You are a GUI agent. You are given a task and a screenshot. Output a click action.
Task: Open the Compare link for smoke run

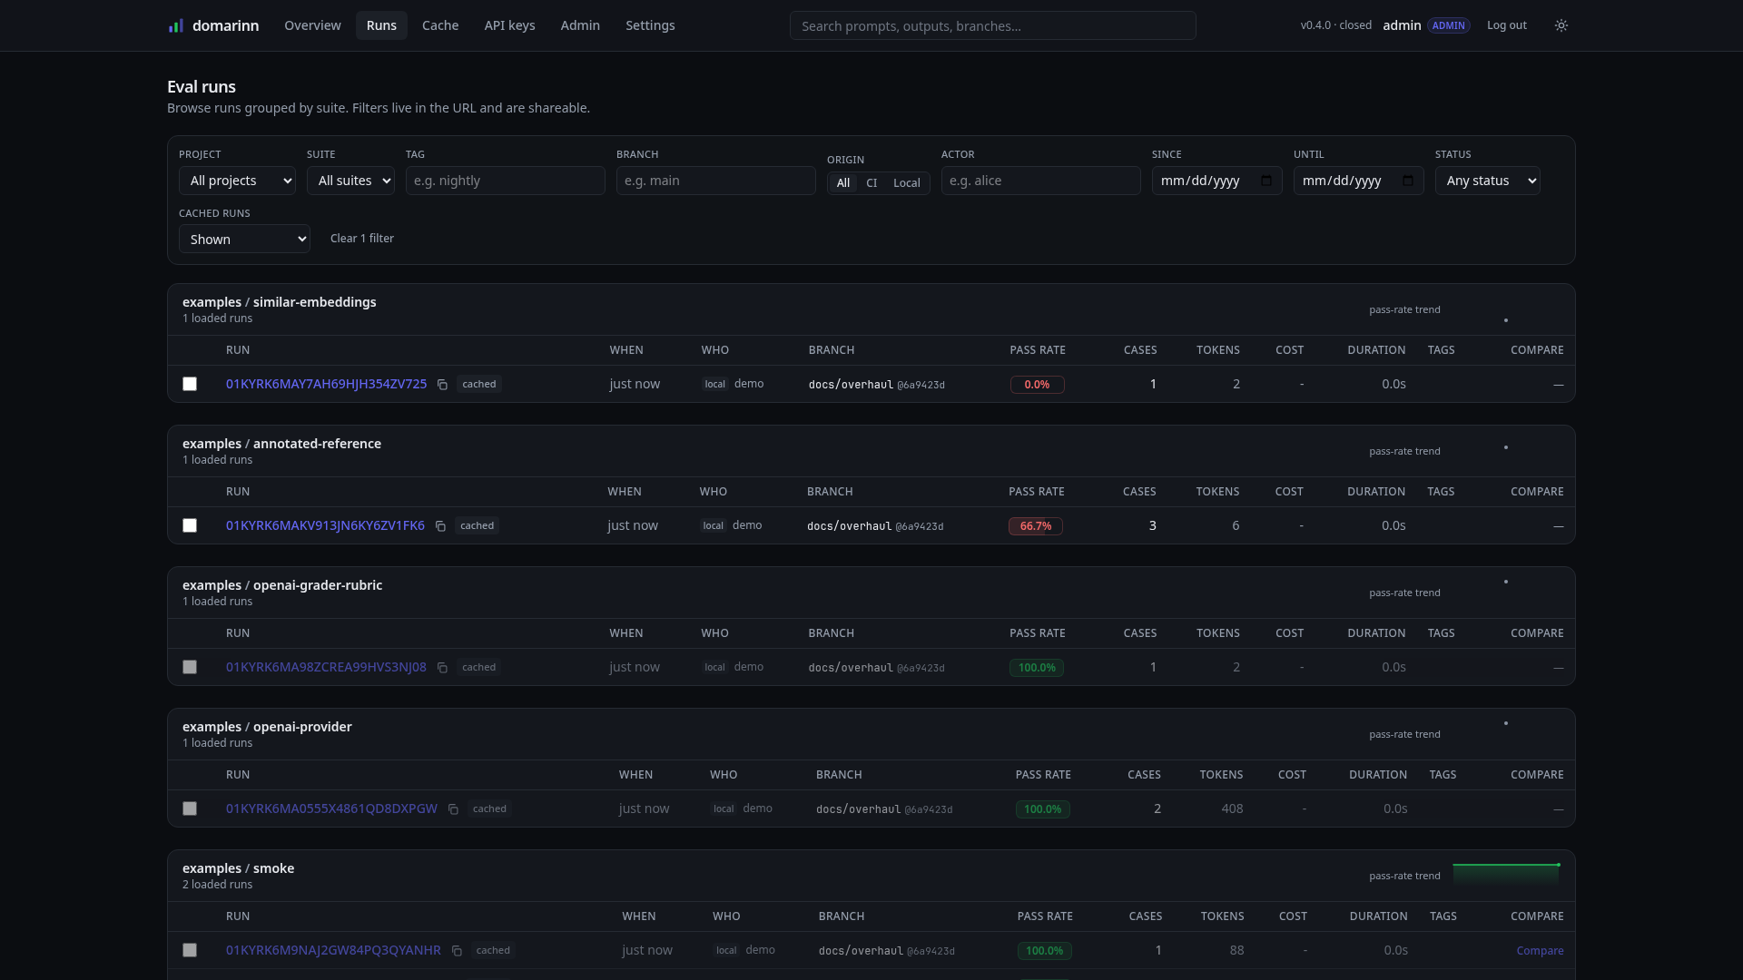[1540, 951]
